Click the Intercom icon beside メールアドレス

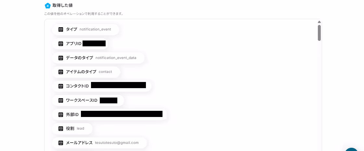[61, 143]
